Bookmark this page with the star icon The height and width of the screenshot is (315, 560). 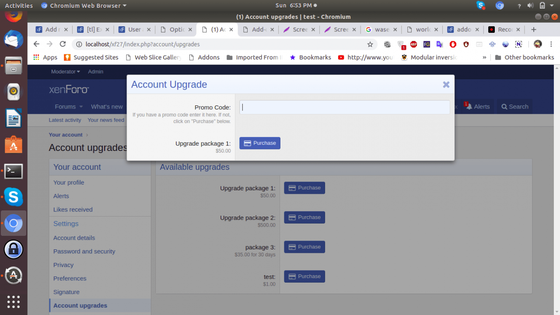point(370,44)
